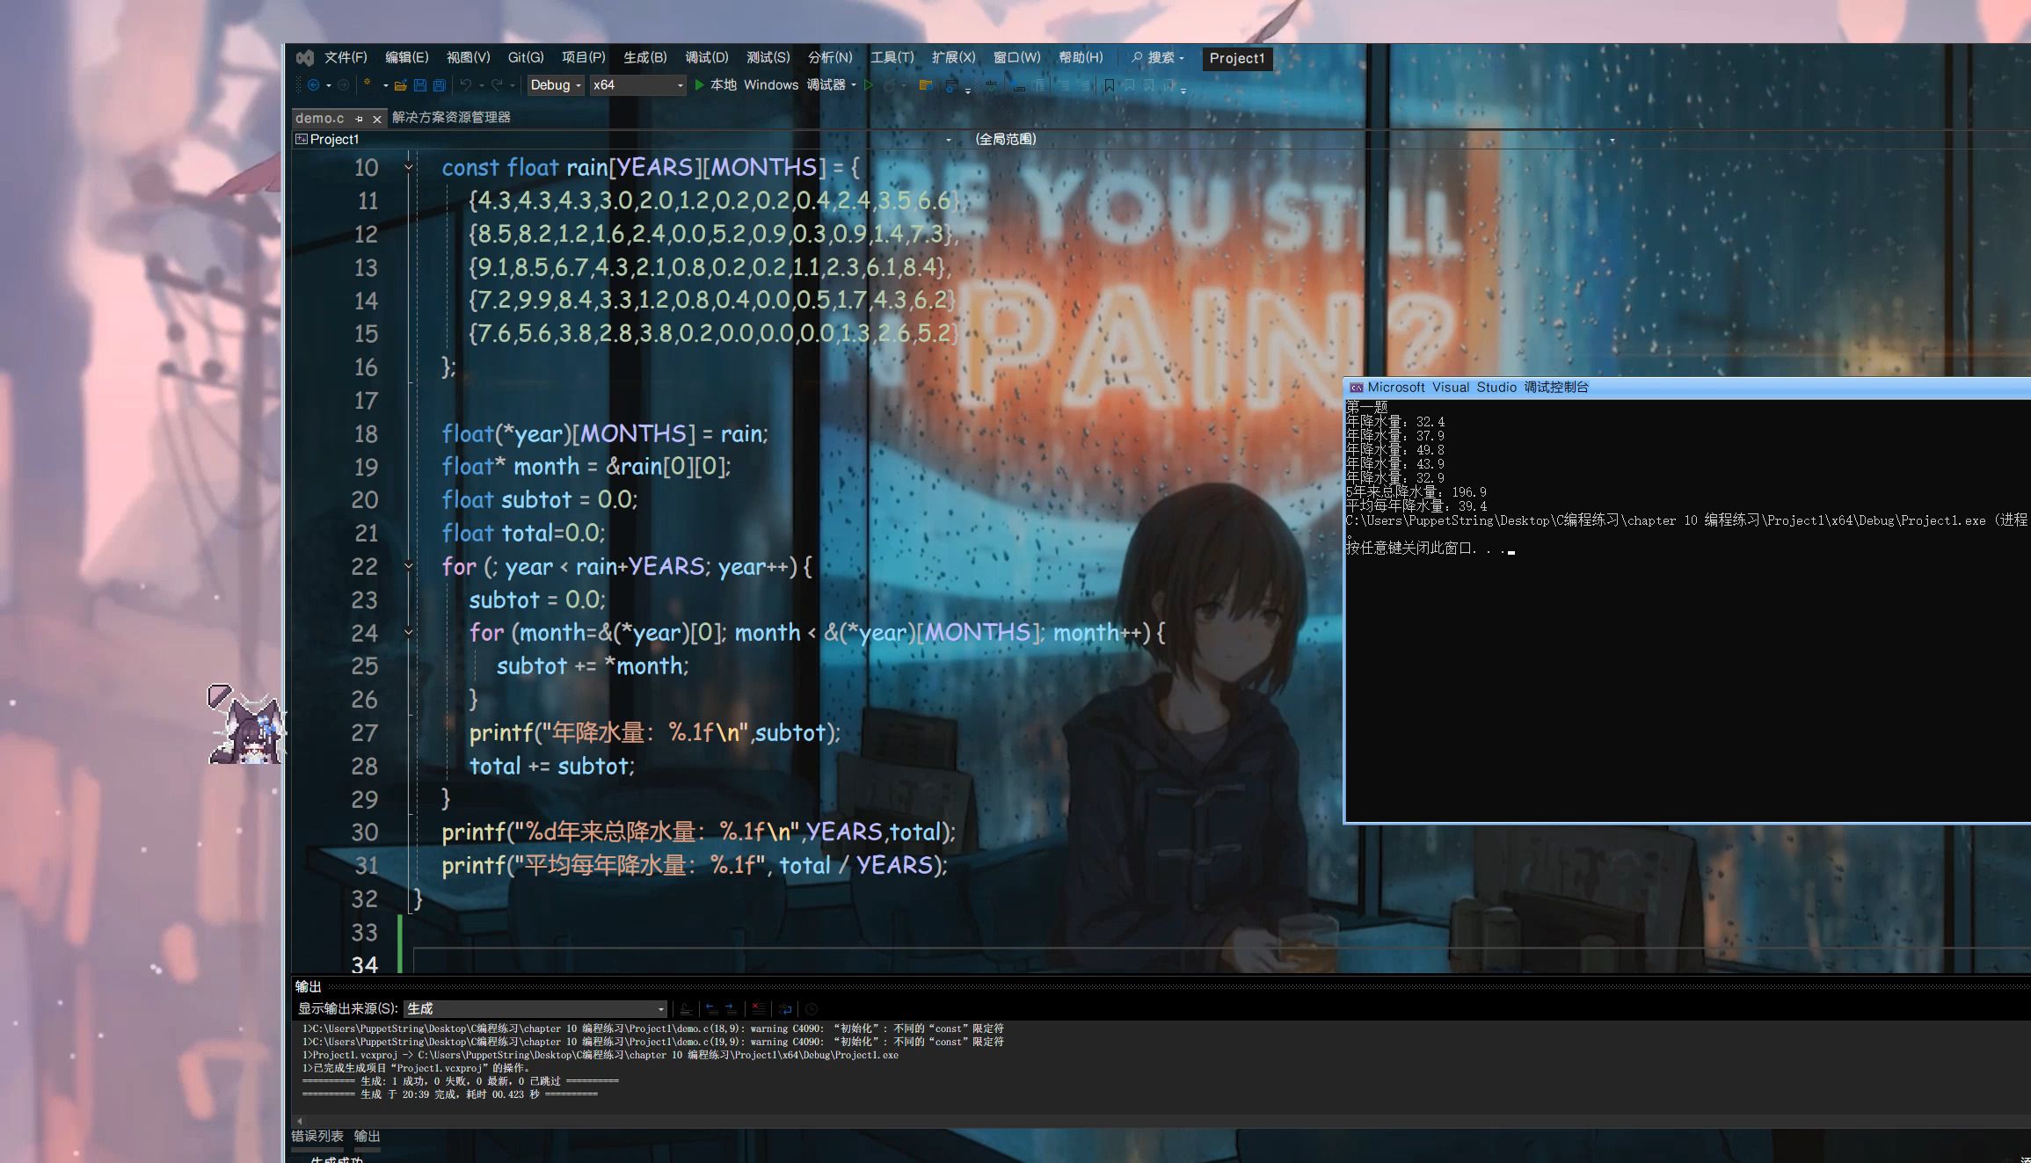The width and height of the screenshot is (2031, 1163).
Task: Click the Go to Next Message icon in Output
Action: 731,1009
